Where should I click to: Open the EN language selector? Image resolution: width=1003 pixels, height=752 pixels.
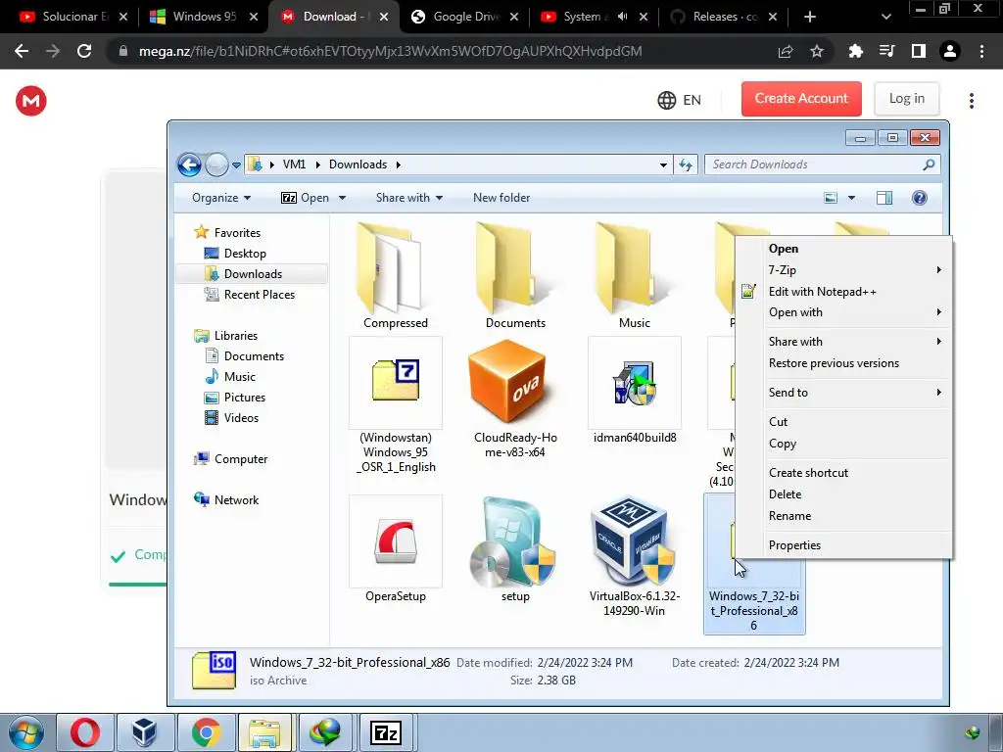coord(680,100)
